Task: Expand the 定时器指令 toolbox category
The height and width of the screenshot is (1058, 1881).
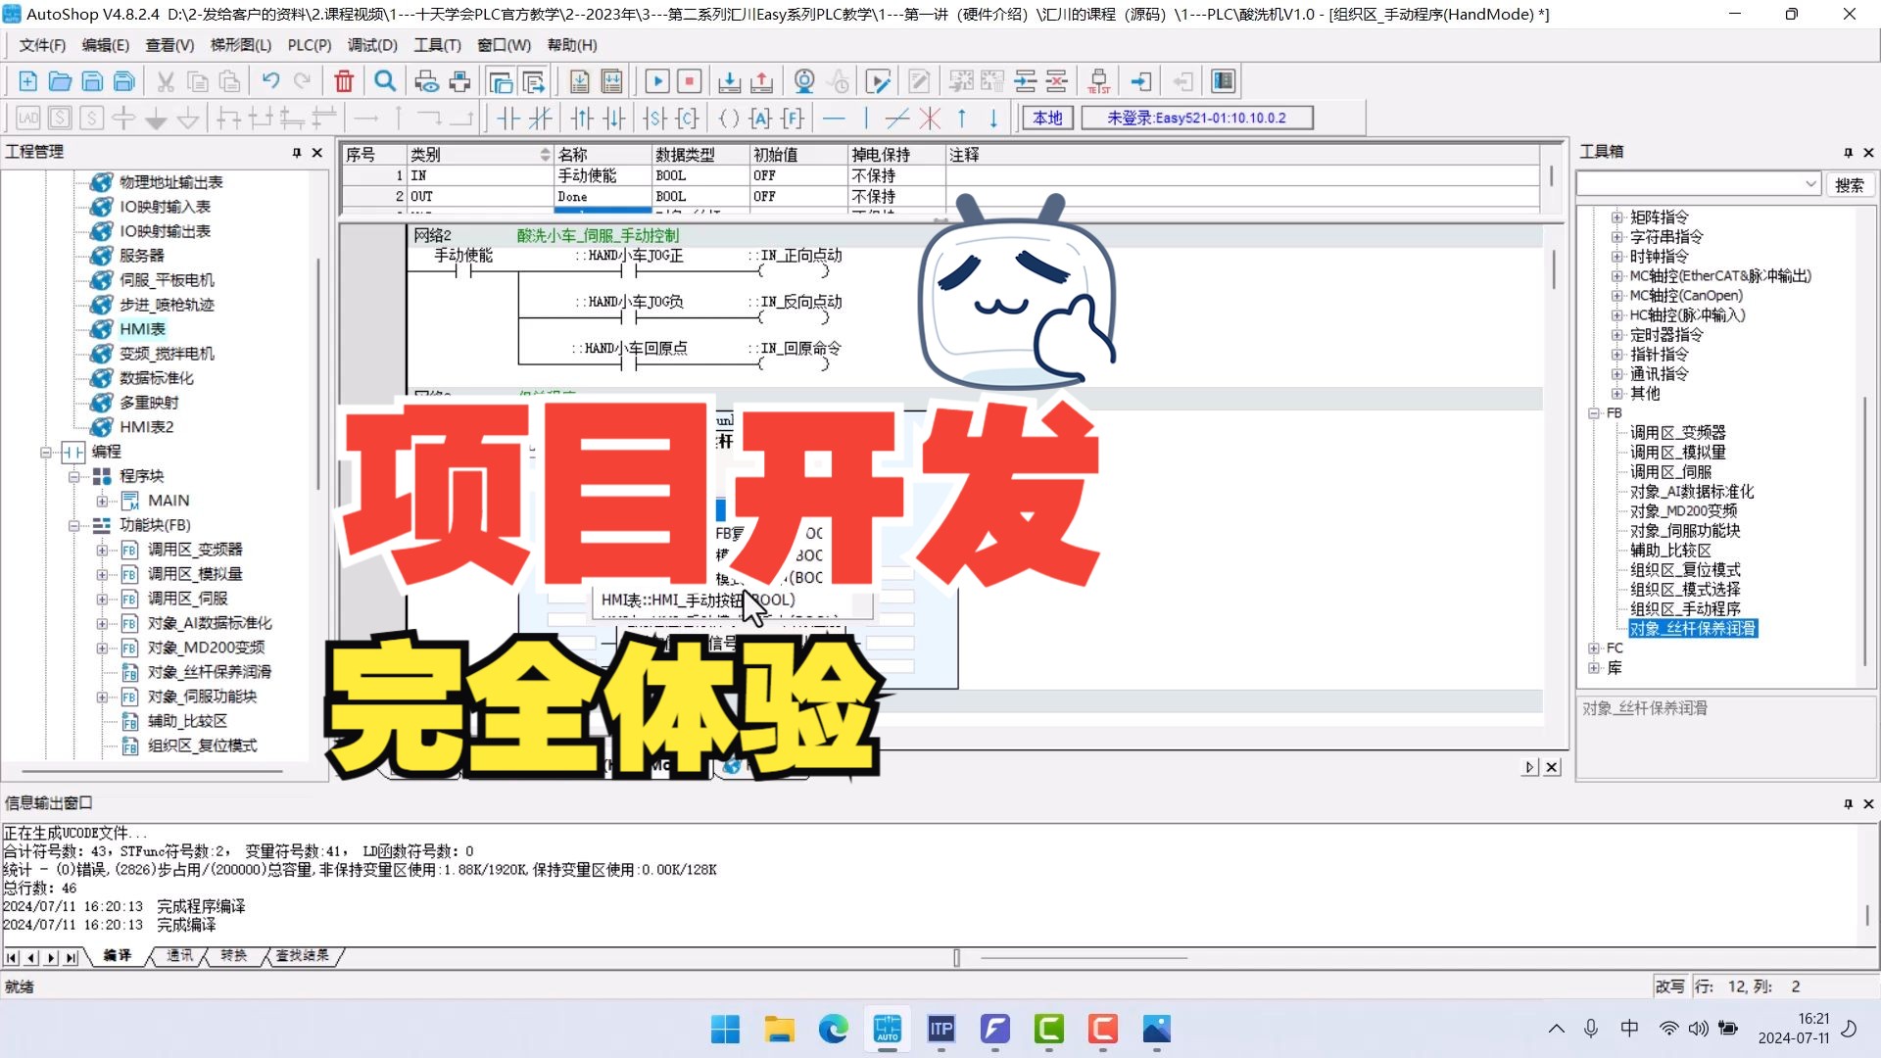Action: (x=1617, y=335)
